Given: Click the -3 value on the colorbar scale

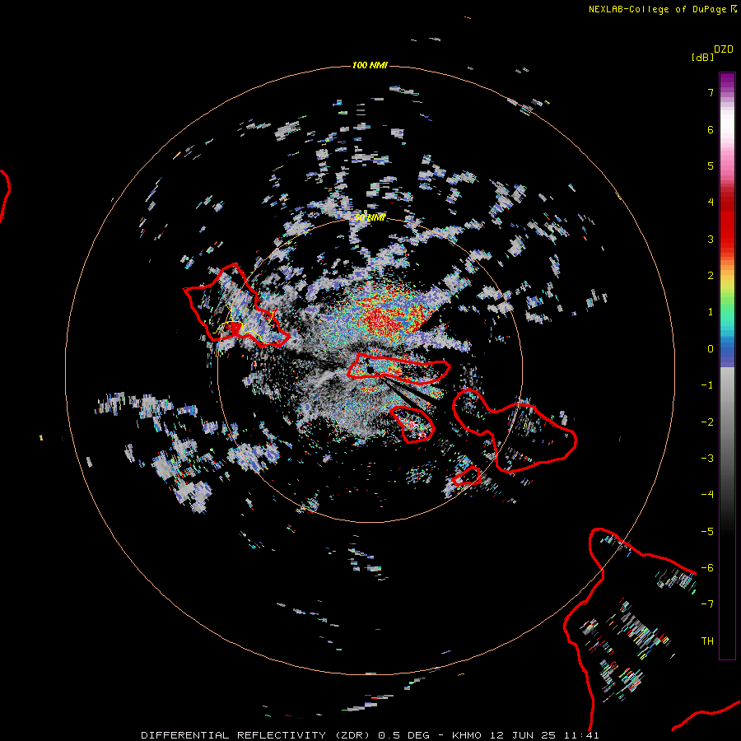Looking at the screenshot, I should point(707,459).
